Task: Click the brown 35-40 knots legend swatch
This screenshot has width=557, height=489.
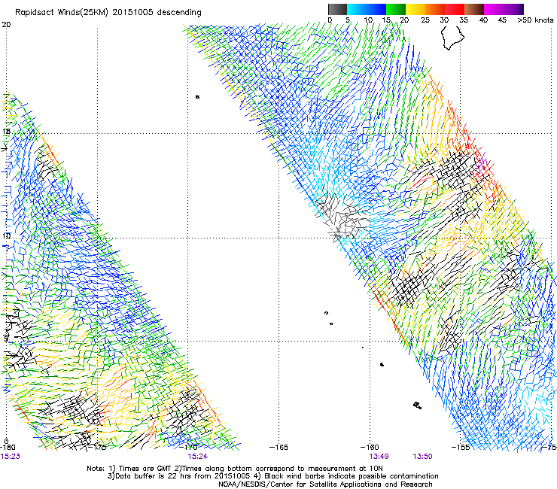Action: coord(474,9)
